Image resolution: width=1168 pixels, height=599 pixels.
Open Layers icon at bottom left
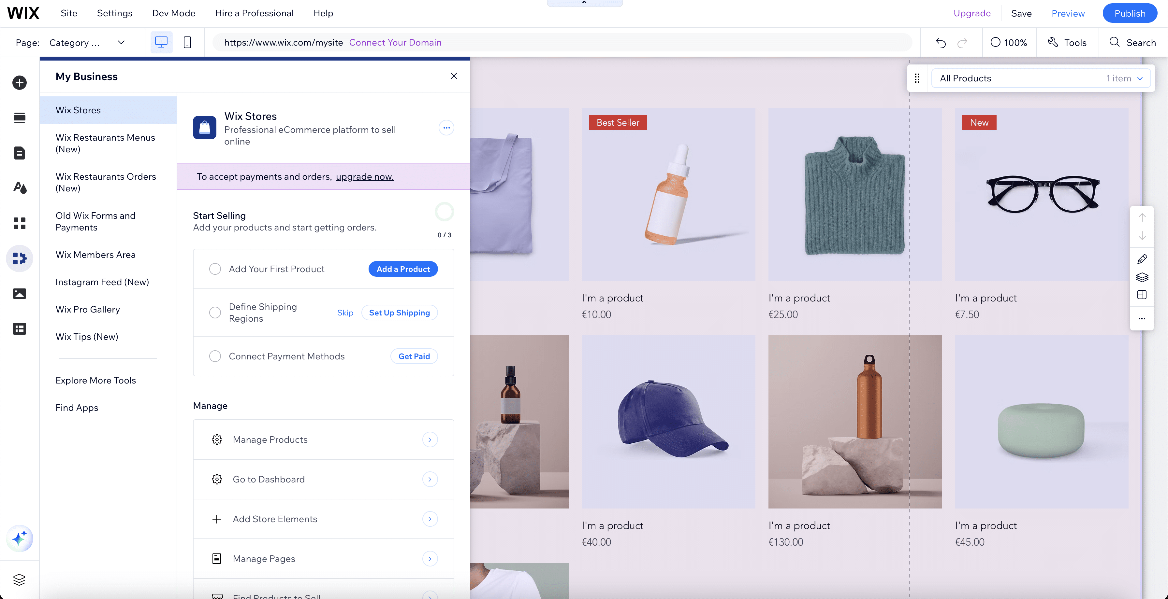(x=20, y=579)
